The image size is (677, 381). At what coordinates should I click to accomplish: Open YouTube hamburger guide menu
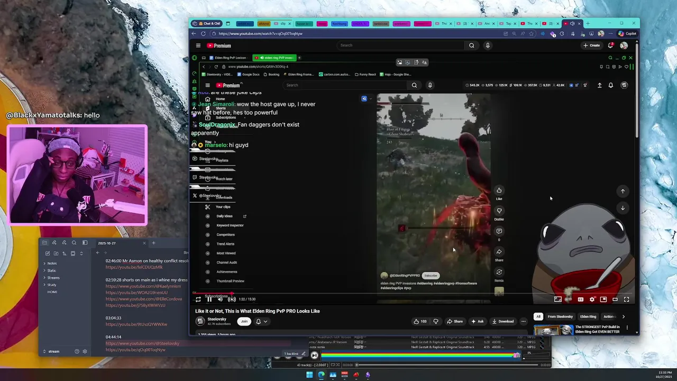click(198, 46)
